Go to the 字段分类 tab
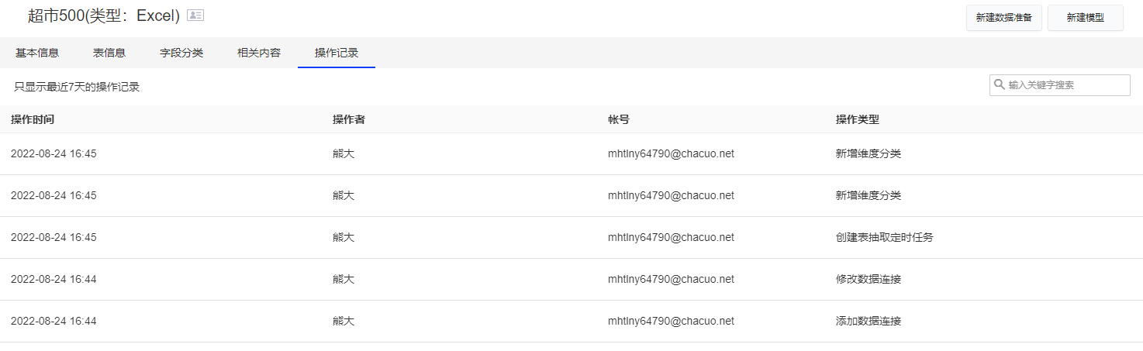The image size is (1143, 351). pos(181,53)
